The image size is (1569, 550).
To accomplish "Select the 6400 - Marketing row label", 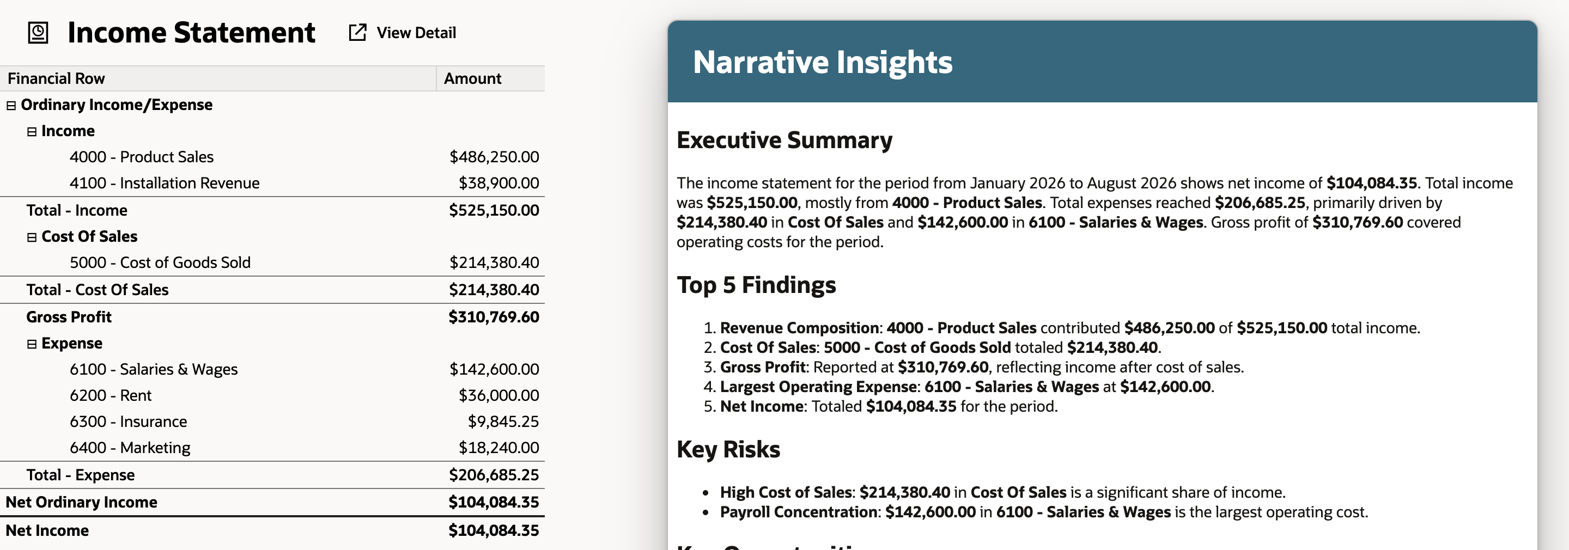I will (130, 448).
